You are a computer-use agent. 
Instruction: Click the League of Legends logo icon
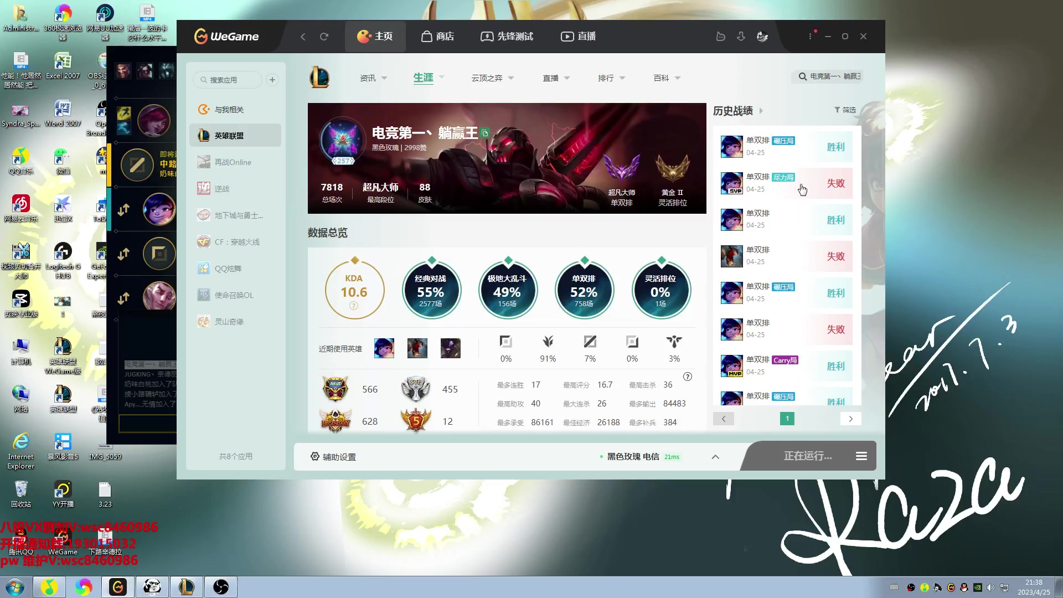pyautogui.click(x=319, y=78)
